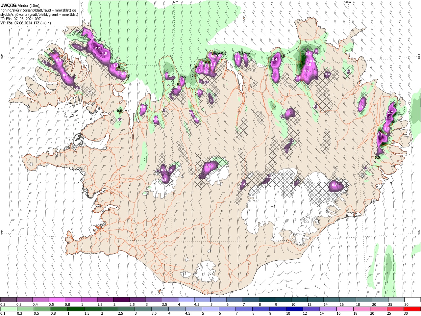The image size is (421, 316).
Task: Select lower legend swatch between 10 and 12
Action: 295,309
